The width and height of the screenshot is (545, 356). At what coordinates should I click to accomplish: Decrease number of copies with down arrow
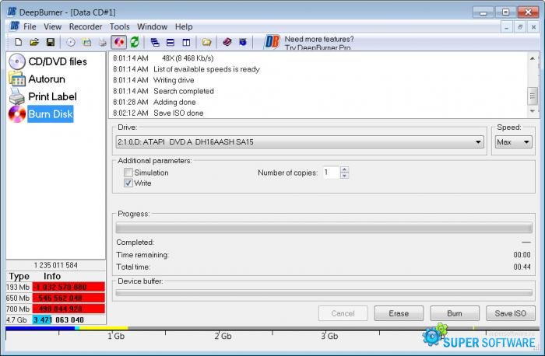click(344, 176)
